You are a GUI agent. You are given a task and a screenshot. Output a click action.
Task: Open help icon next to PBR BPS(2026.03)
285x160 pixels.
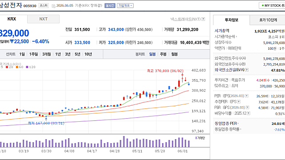point(248,108)
